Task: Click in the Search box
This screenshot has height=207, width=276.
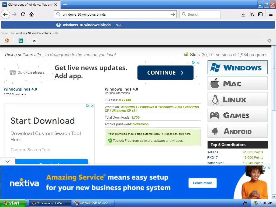Action: pos(200,14)
